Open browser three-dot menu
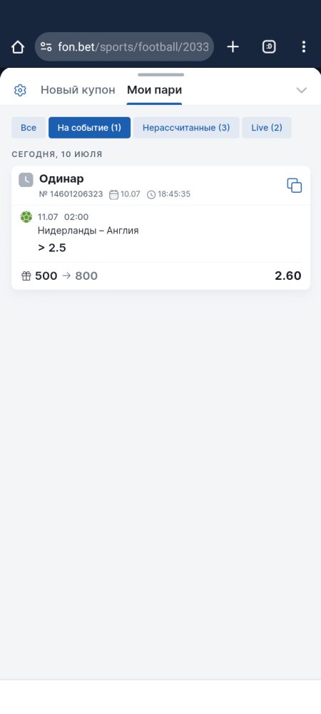The width and height of the screenshot is (321, 714). (304, 46)
